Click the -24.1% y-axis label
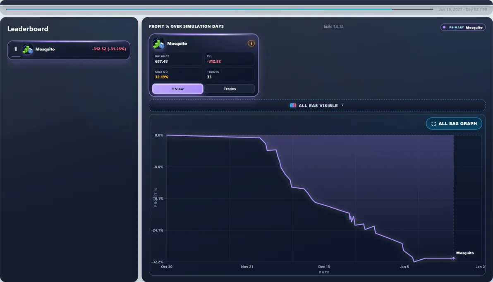 [x=157, y=230]
